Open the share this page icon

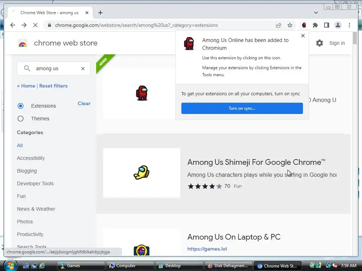coord(279,25)
